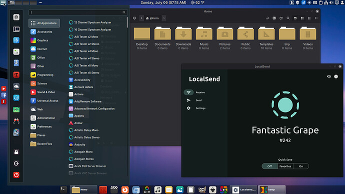Viewport: 345px width, 194px height.
Task: Set Quick Save to Favorites
Action: 285,166
